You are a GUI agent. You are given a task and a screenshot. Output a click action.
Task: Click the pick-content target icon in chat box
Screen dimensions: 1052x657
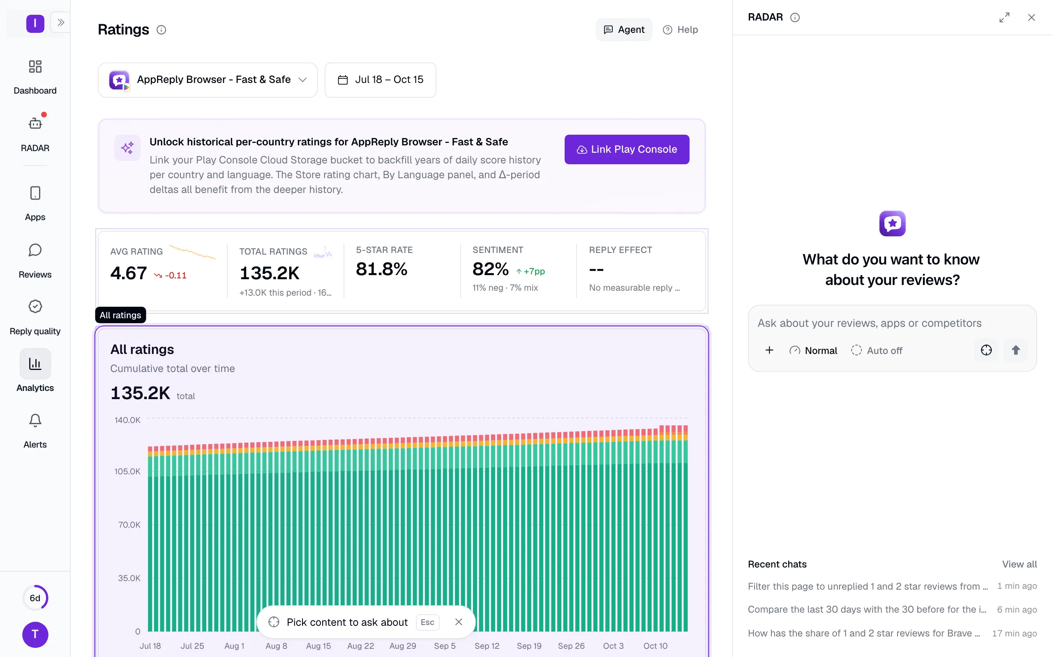(x=986, y=350)
